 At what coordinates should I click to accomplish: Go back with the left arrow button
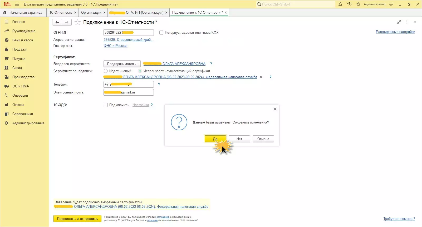click(57, 22)
